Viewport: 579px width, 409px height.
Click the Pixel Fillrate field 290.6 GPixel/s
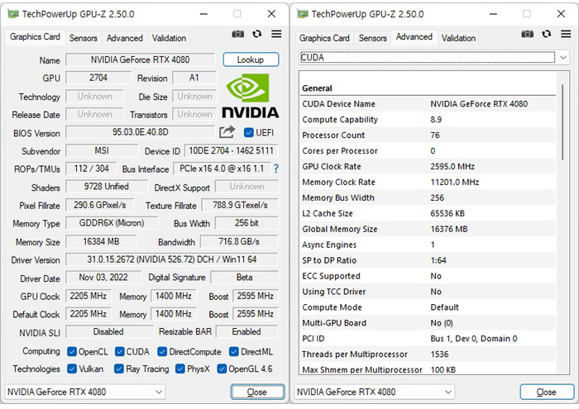(100, 205)
